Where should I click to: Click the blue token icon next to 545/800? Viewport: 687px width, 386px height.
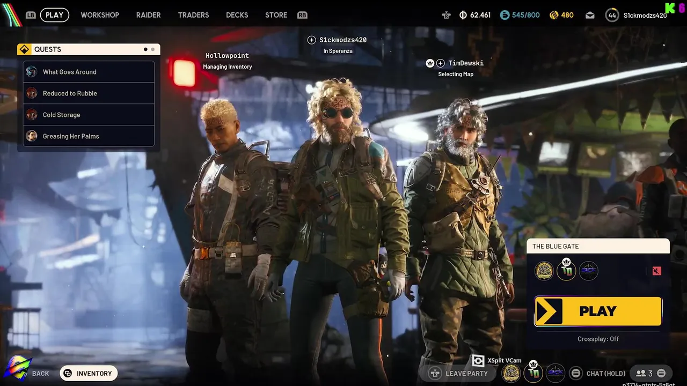pos(505,15)
